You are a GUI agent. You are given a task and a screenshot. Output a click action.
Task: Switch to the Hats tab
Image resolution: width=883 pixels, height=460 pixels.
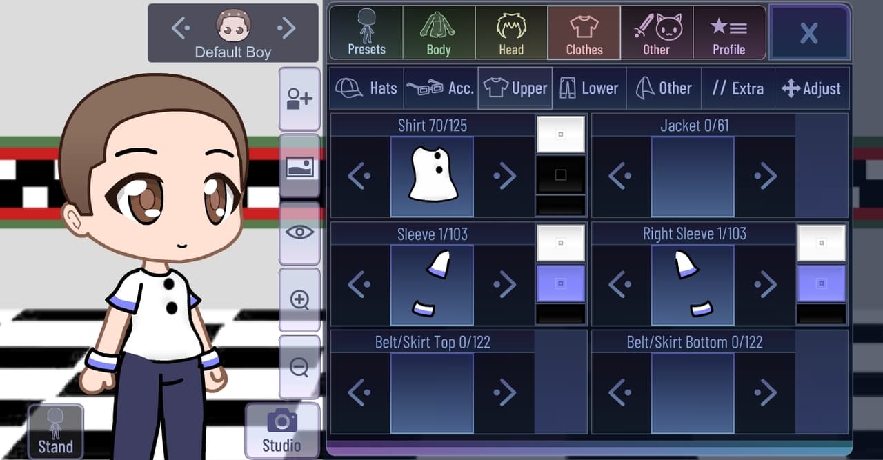pos(366,88)
